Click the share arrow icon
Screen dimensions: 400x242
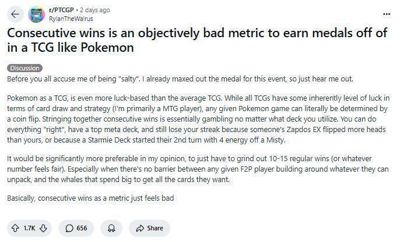140,228
